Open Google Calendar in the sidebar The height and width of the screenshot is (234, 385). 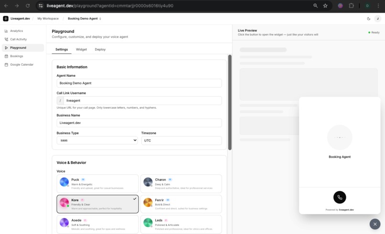pos(23,65)
